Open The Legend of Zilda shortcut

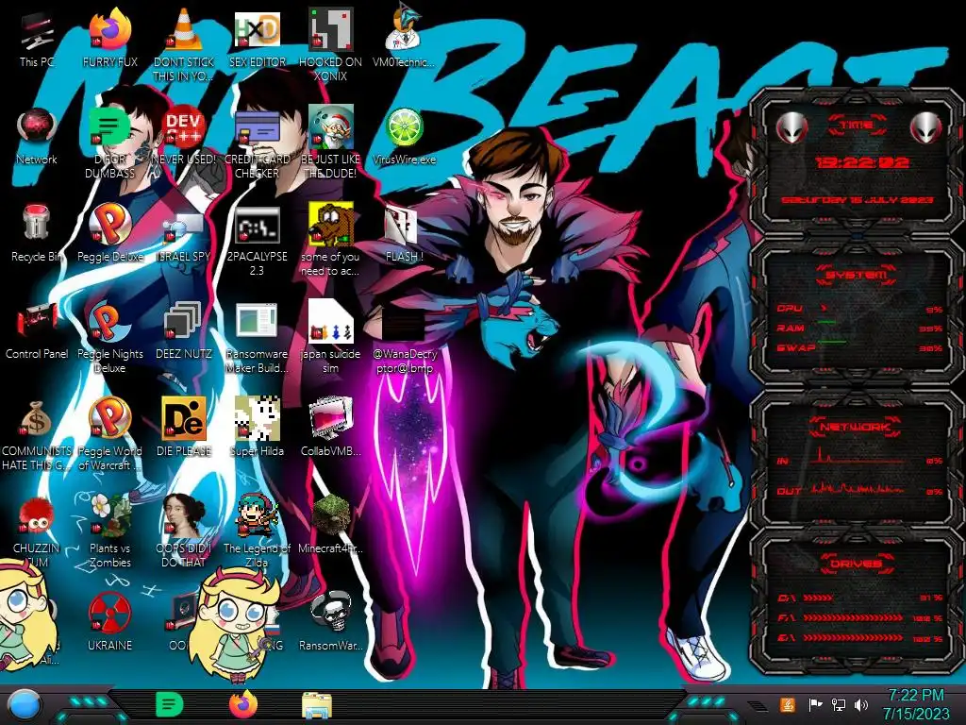tap(257, 531)
